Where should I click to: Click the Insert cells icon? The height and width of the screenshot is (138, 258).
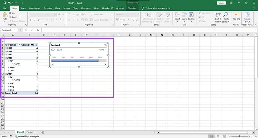tap(177, 16)
